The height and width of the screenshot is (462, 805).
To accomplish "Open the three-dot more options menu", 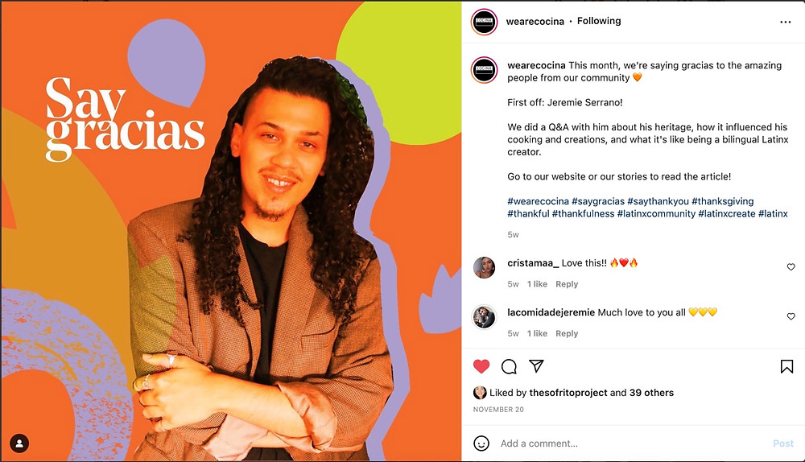I will pyautogui.click(x=786, y=22).
